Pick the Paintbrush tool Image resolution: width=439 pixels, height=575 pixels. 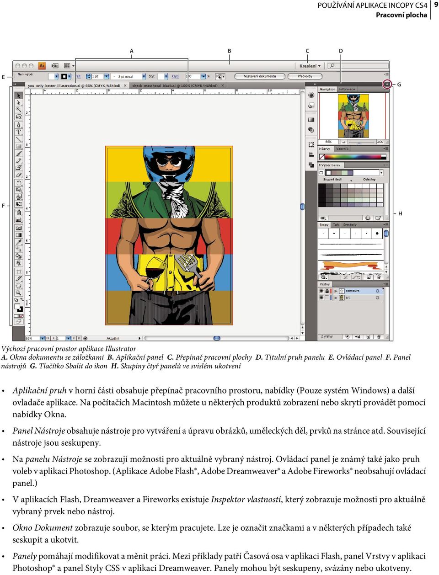click(x=19, y=154)
